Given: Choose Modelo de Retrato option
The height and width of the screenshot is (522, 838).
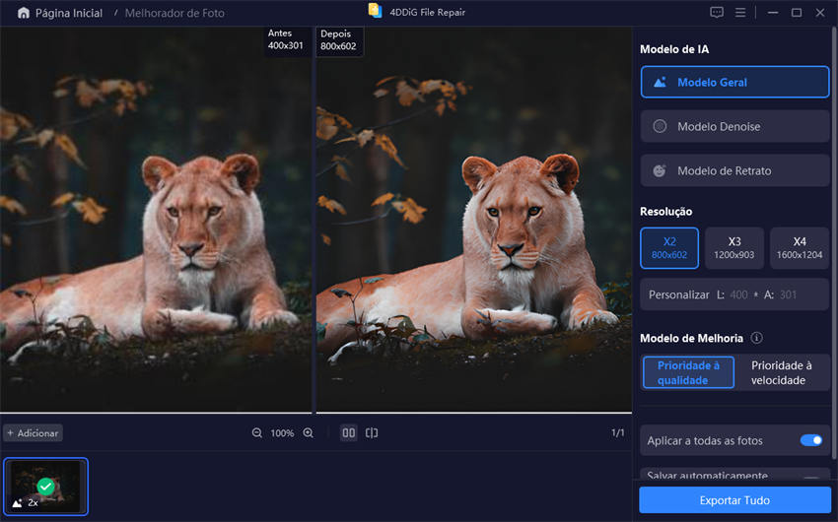Looking at the screenshot, I should [x=734, y=170].
